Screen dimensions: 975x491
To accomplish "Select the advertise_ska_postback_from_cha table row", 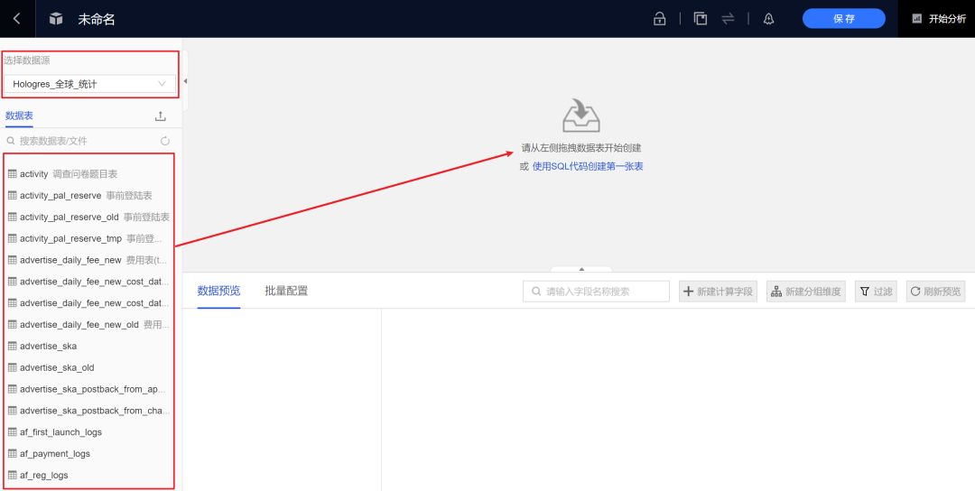I will click(x=88, y=411).
